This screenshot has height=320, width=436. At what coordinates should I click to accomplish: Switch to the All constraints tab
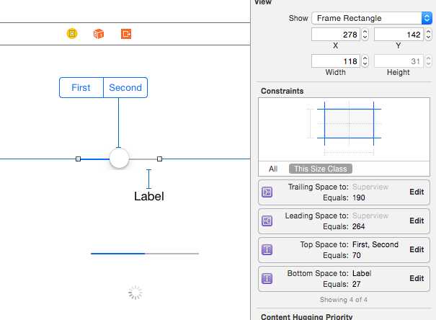tap(273, 169)
